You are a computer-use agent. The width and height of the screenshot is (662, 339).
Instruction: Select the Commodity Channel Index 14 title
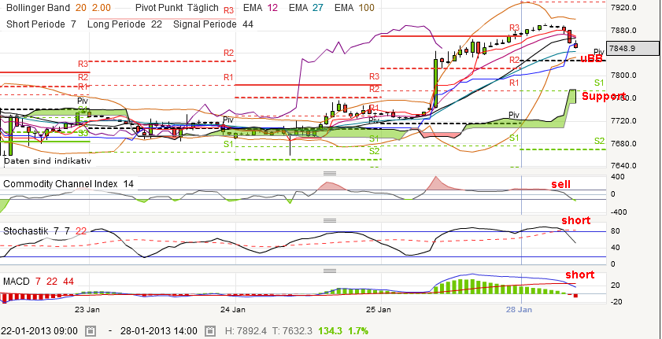tap(68, 184)
